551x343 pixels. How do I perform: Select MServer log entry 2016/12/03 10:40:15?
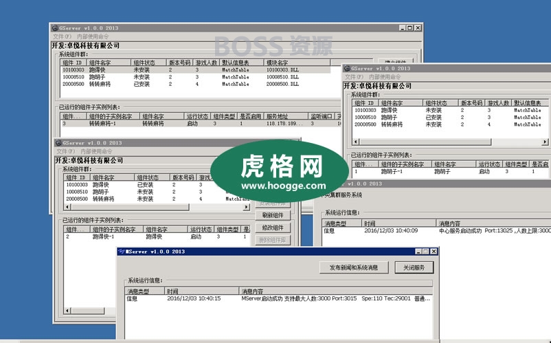pyautogui.click(x=279, y=298)
